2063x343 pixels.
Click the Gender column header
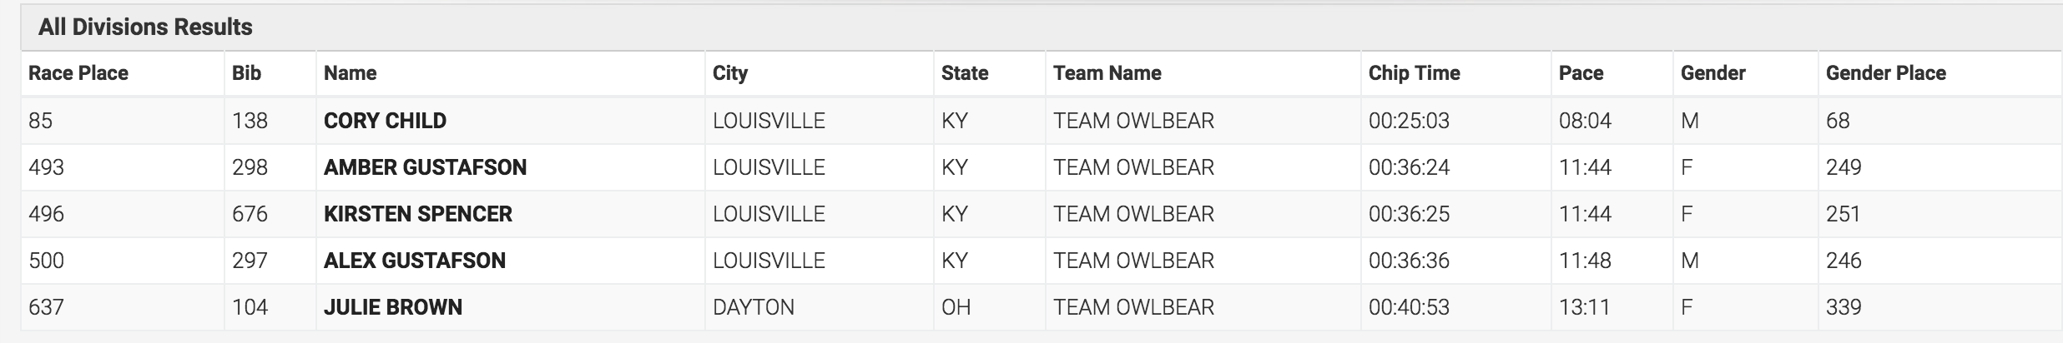1712,73
